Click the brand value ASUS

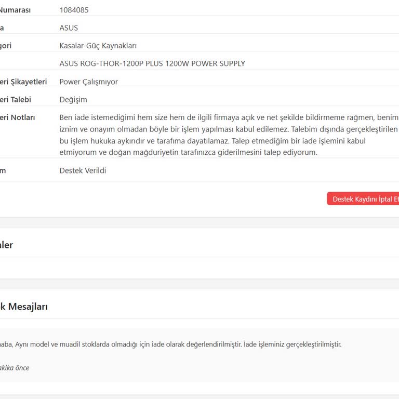click(69, 28)
